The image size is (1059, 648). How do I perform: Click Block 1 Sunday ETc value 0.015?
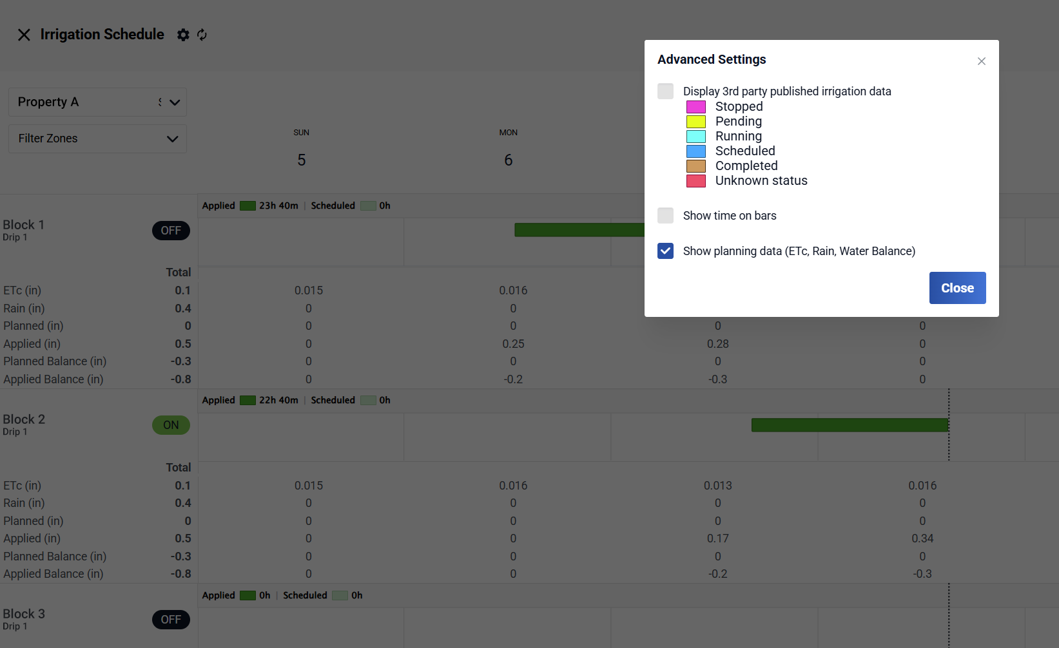309,291
